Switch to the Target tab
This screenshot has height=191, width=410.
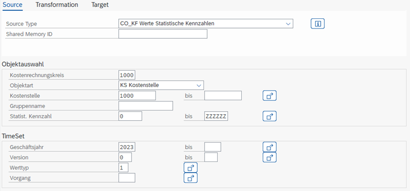click(x=100, y=5)
